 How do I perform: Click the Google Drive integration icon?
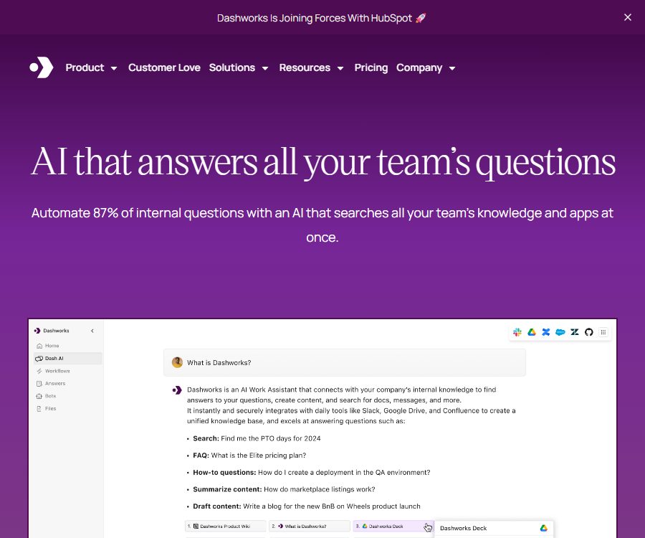click(532, 332)
